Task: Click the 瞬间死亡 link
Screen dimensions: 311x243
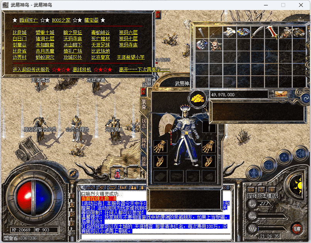Action: point(29,20)
